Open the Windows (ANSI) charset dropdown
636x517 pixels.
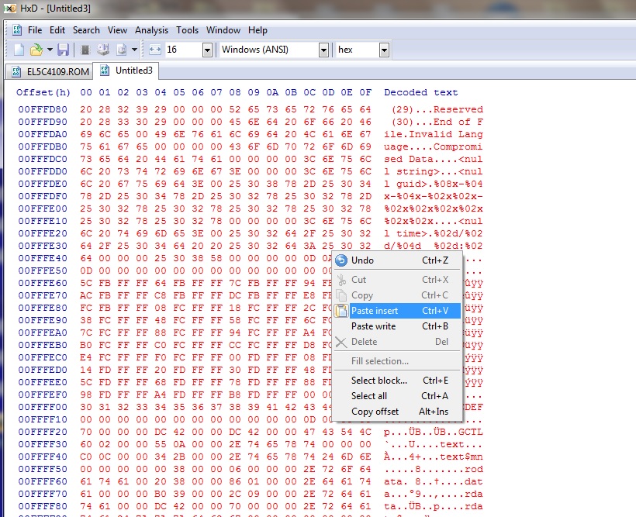click(x=323, y=50)
